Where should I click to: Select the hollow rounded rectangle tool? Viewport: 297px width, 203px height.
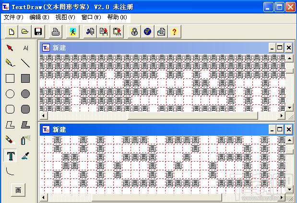coord(10,109)
